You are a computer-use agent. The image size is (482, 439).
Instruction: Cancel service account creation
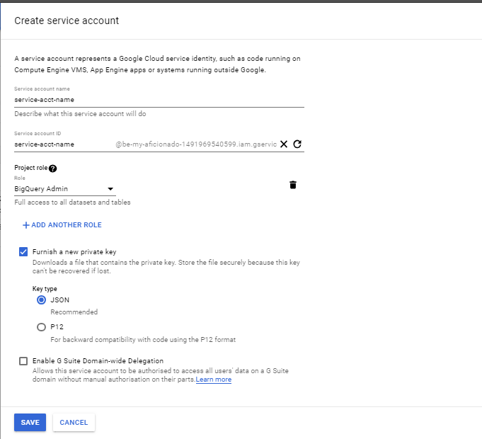74,423
